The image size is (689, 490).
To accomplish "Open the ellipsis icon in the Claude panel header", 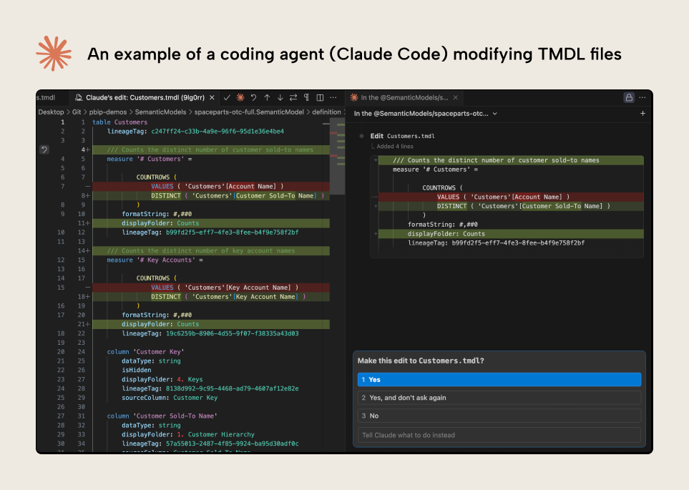I will click(641, 97).
